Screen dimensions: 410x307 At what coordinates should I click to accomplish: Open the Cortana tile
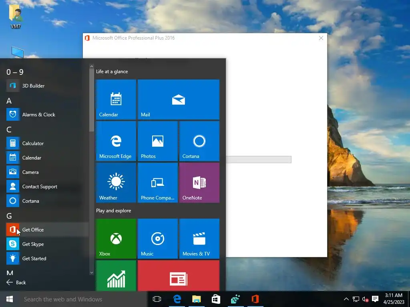[199, 141]
